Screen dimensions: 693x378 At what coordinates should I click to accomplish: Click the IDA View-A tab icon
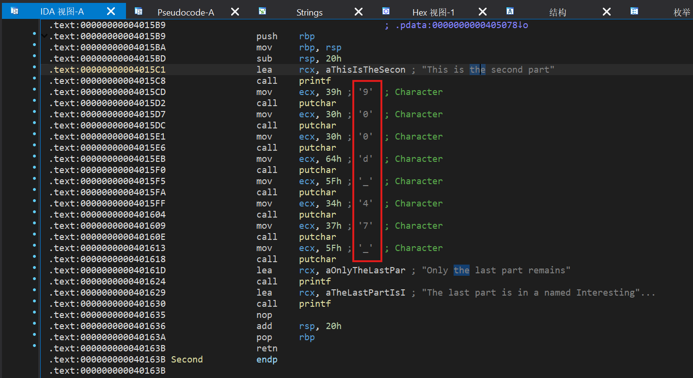click(15, 11)
